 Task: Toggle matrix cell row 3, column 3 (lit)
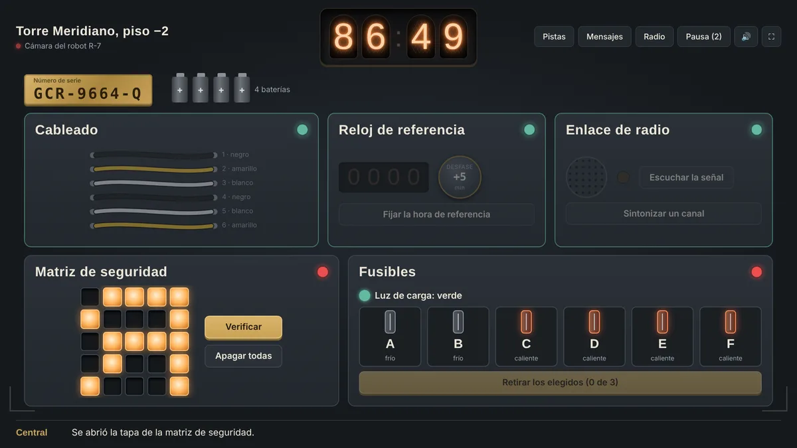tap(135, 341)
